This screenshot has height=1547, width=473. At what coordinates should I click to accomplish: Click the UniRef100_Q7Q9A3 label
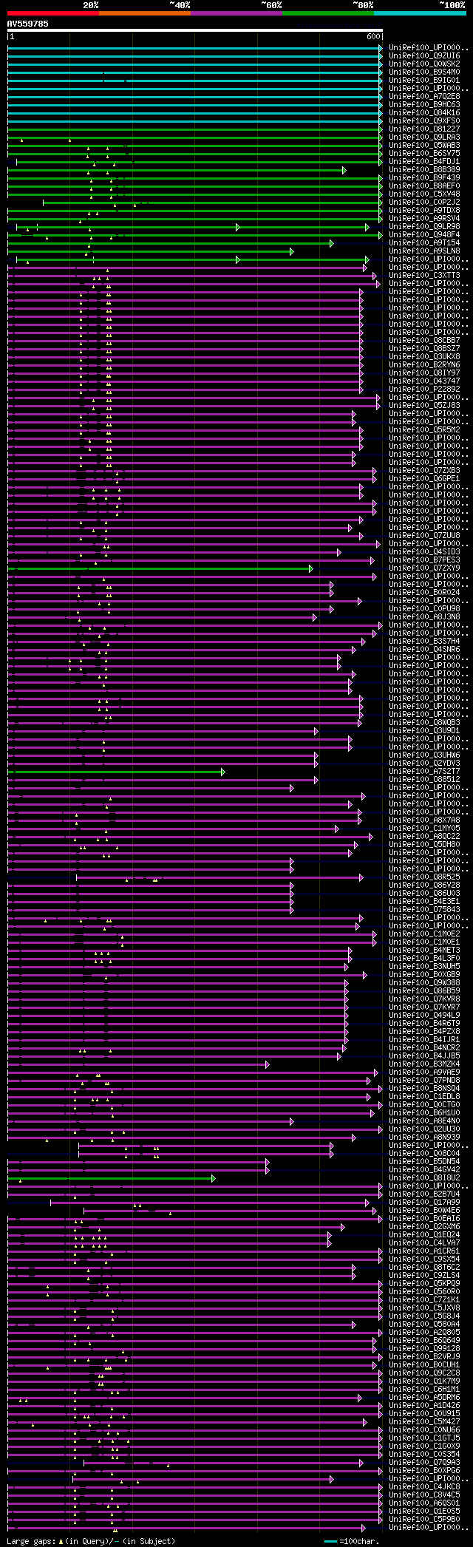[424, 1463]
